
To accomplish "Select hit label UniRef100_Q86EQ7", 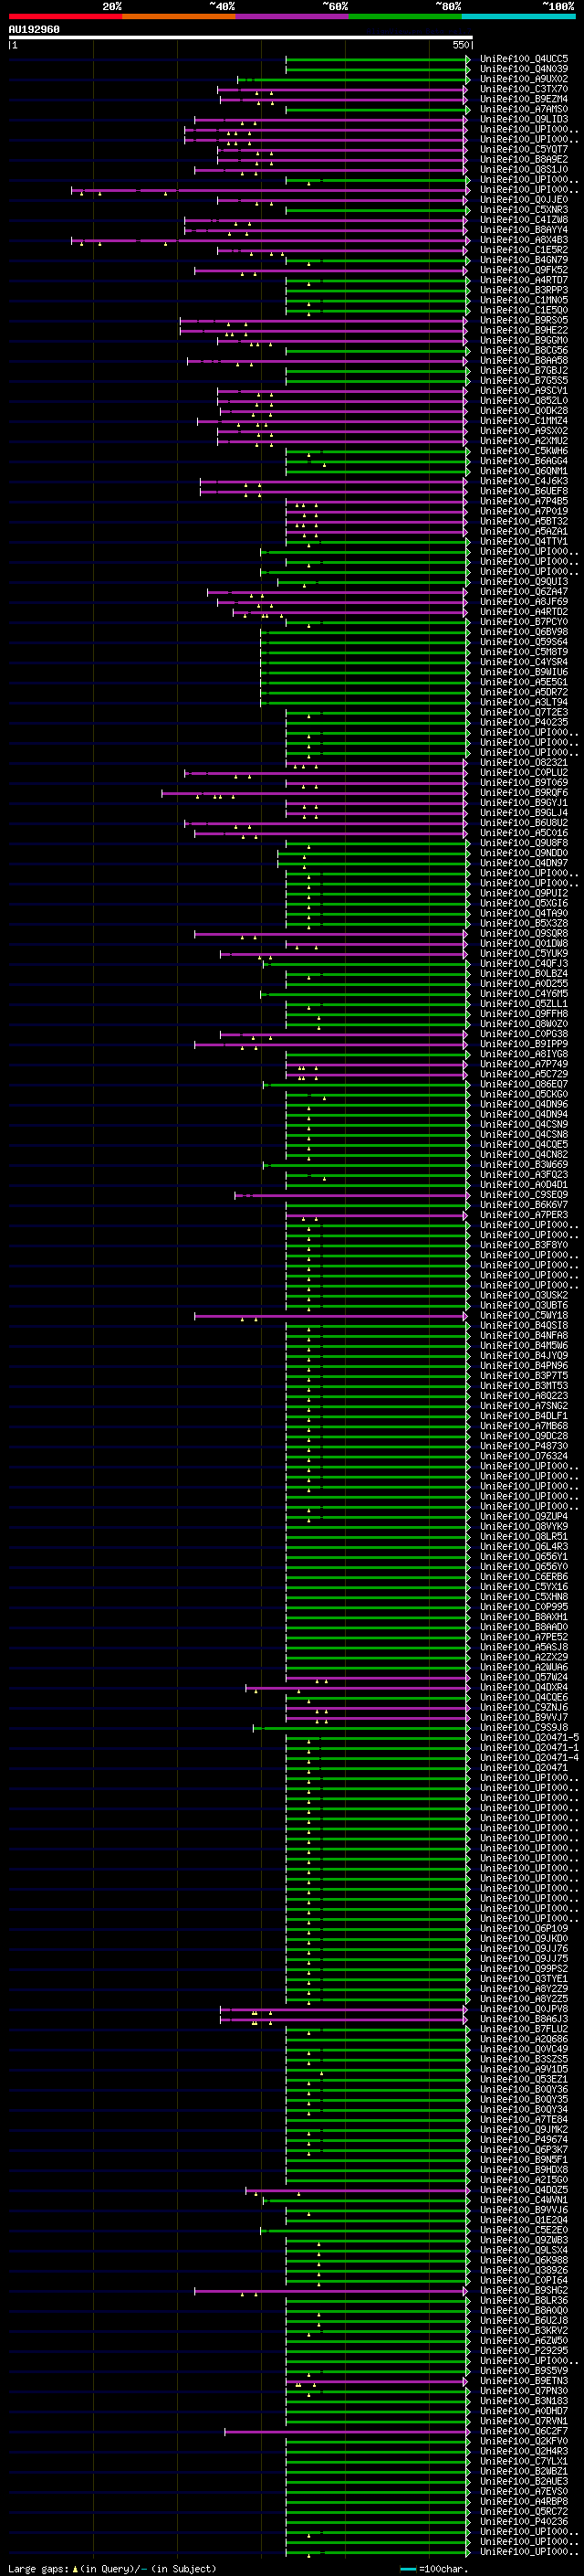I will click(523, 1084).
